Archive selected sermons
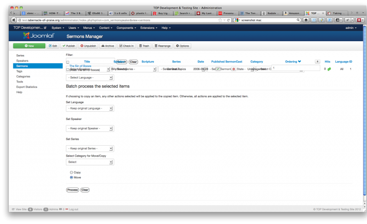Image resolution: width=367 pixels, height=224 pixels. 108,46
